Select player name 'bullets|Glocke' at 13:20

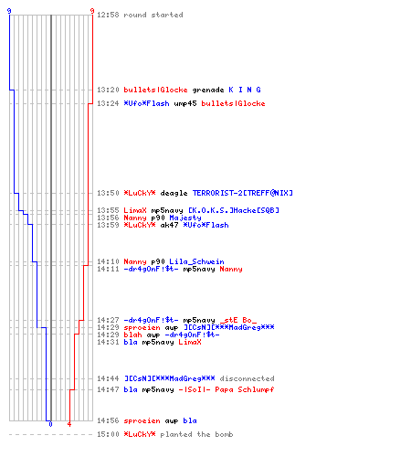click(x=155, y=90)
